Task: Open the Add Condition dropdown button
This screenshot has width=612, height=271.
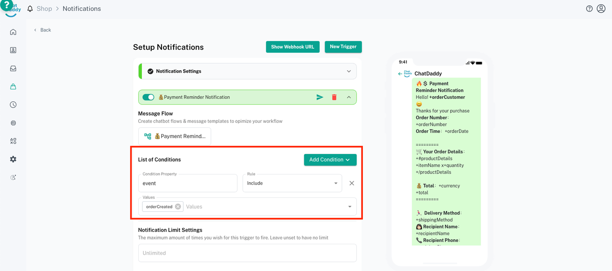Action: [330, 160]
